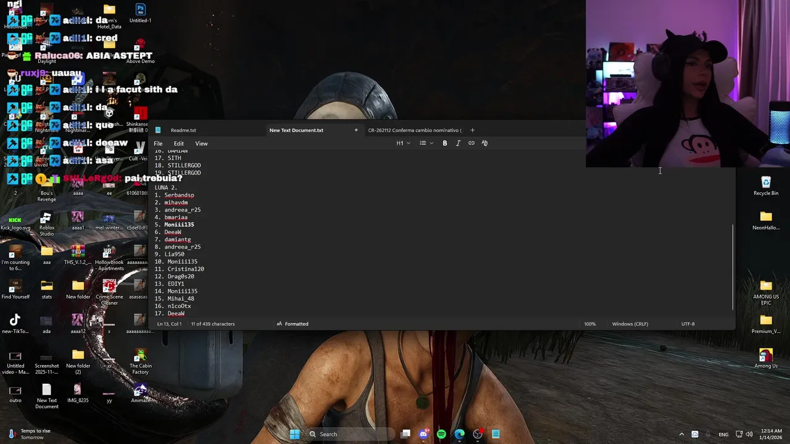The width and height of the screenshot is (790, 444).
Task: Open the THS_V.1.2 archive icon
Action: click(78, 255)
